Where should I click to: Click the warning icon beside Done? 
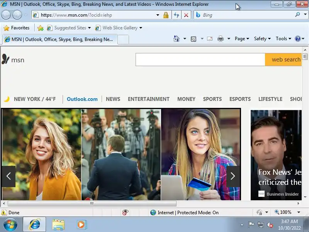tap(4, 212)
